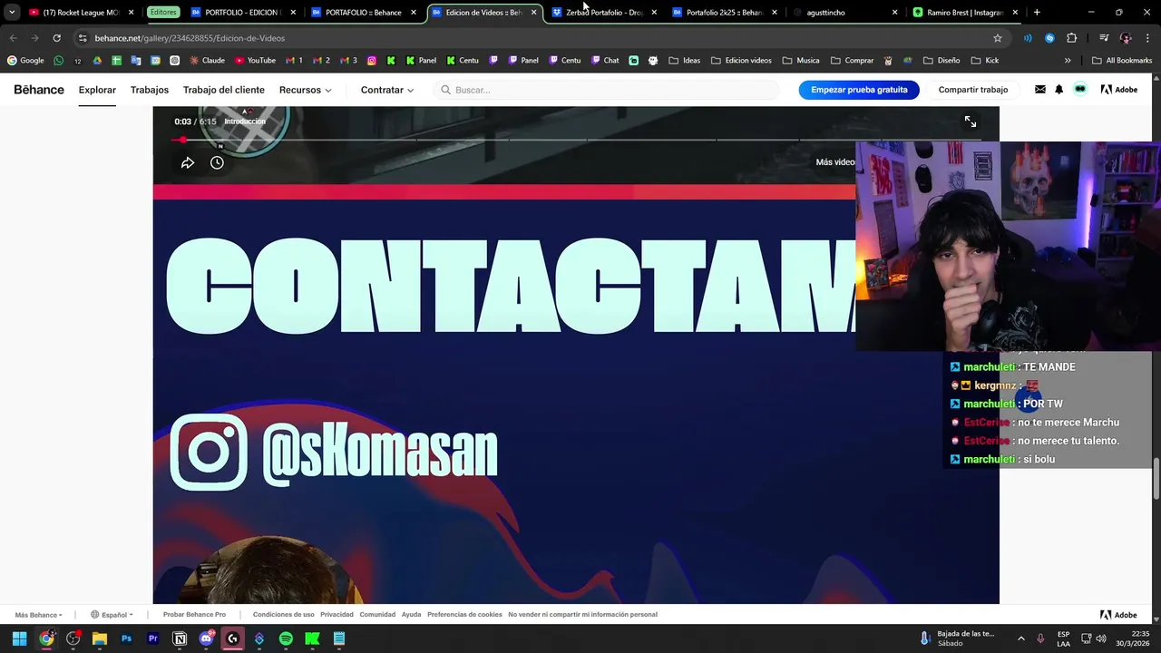Expand the Contratar dropdown
This screenshot has width=1161, height=653.
pyautogui.click(x=387, y=90)
